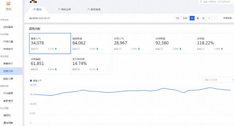Screen dimensions: 234x126
Task: Go to previous date with left arrow
Action: [209, 18]
